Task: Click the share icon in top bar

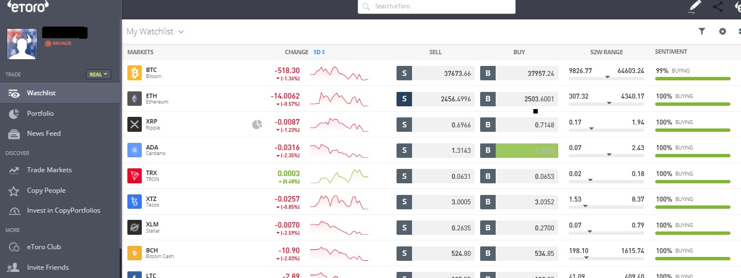Action: 718,7
